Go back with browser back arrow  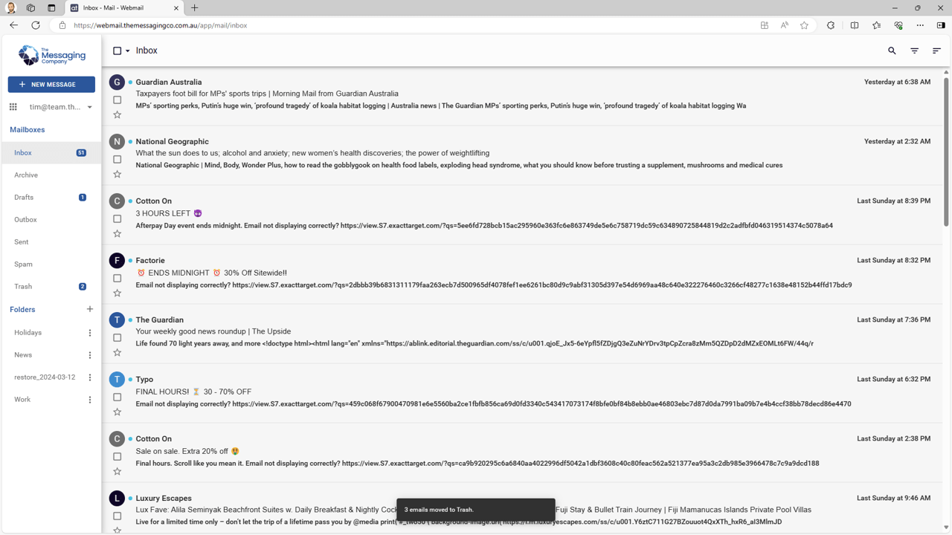[x=13, y=25]
